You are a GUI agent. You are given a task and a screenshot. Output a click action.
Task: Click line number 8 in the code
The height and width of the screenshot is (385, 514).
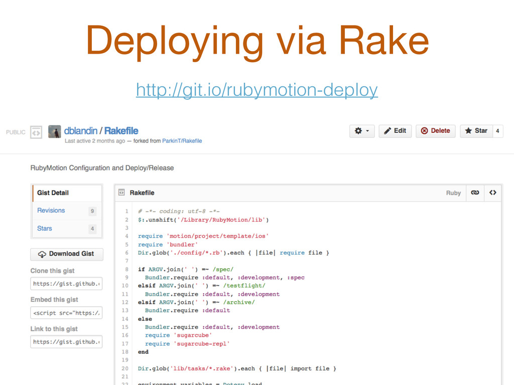tap(126, 269)
